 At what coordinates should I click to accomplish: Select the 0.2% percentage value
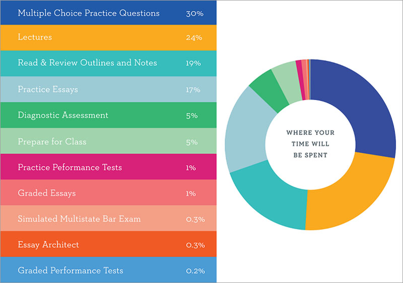click(x=195, y=270)
